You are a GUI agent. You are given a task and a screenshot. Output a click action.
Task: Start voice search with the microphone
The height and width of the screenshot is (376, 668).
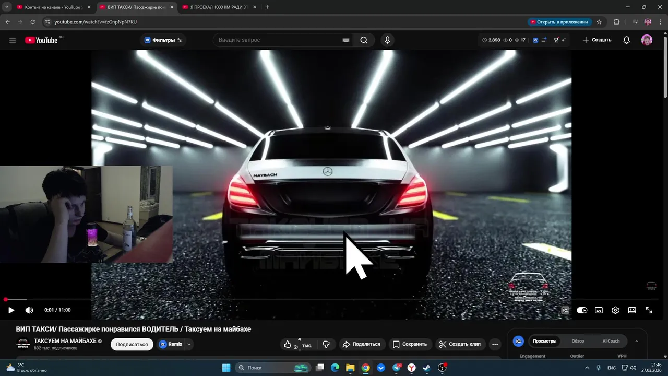[387, 40]
